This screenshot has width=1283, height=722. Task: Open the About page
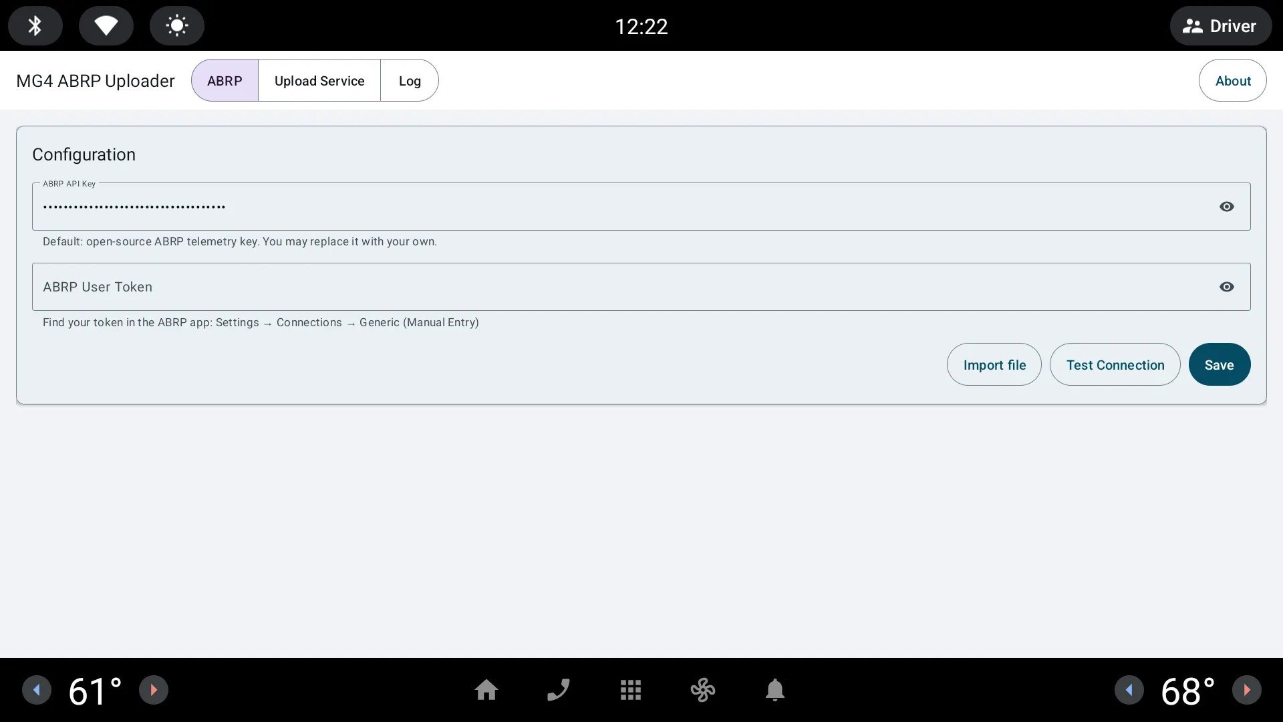[1233, 80]
